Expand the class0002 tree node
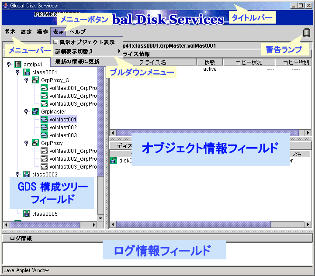Viewport: 315px width, 276px height. (x=17, y=174)
